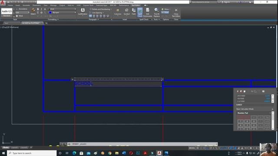Switch to the Annotate ribbon tab
278x156 pixels.
26,5
